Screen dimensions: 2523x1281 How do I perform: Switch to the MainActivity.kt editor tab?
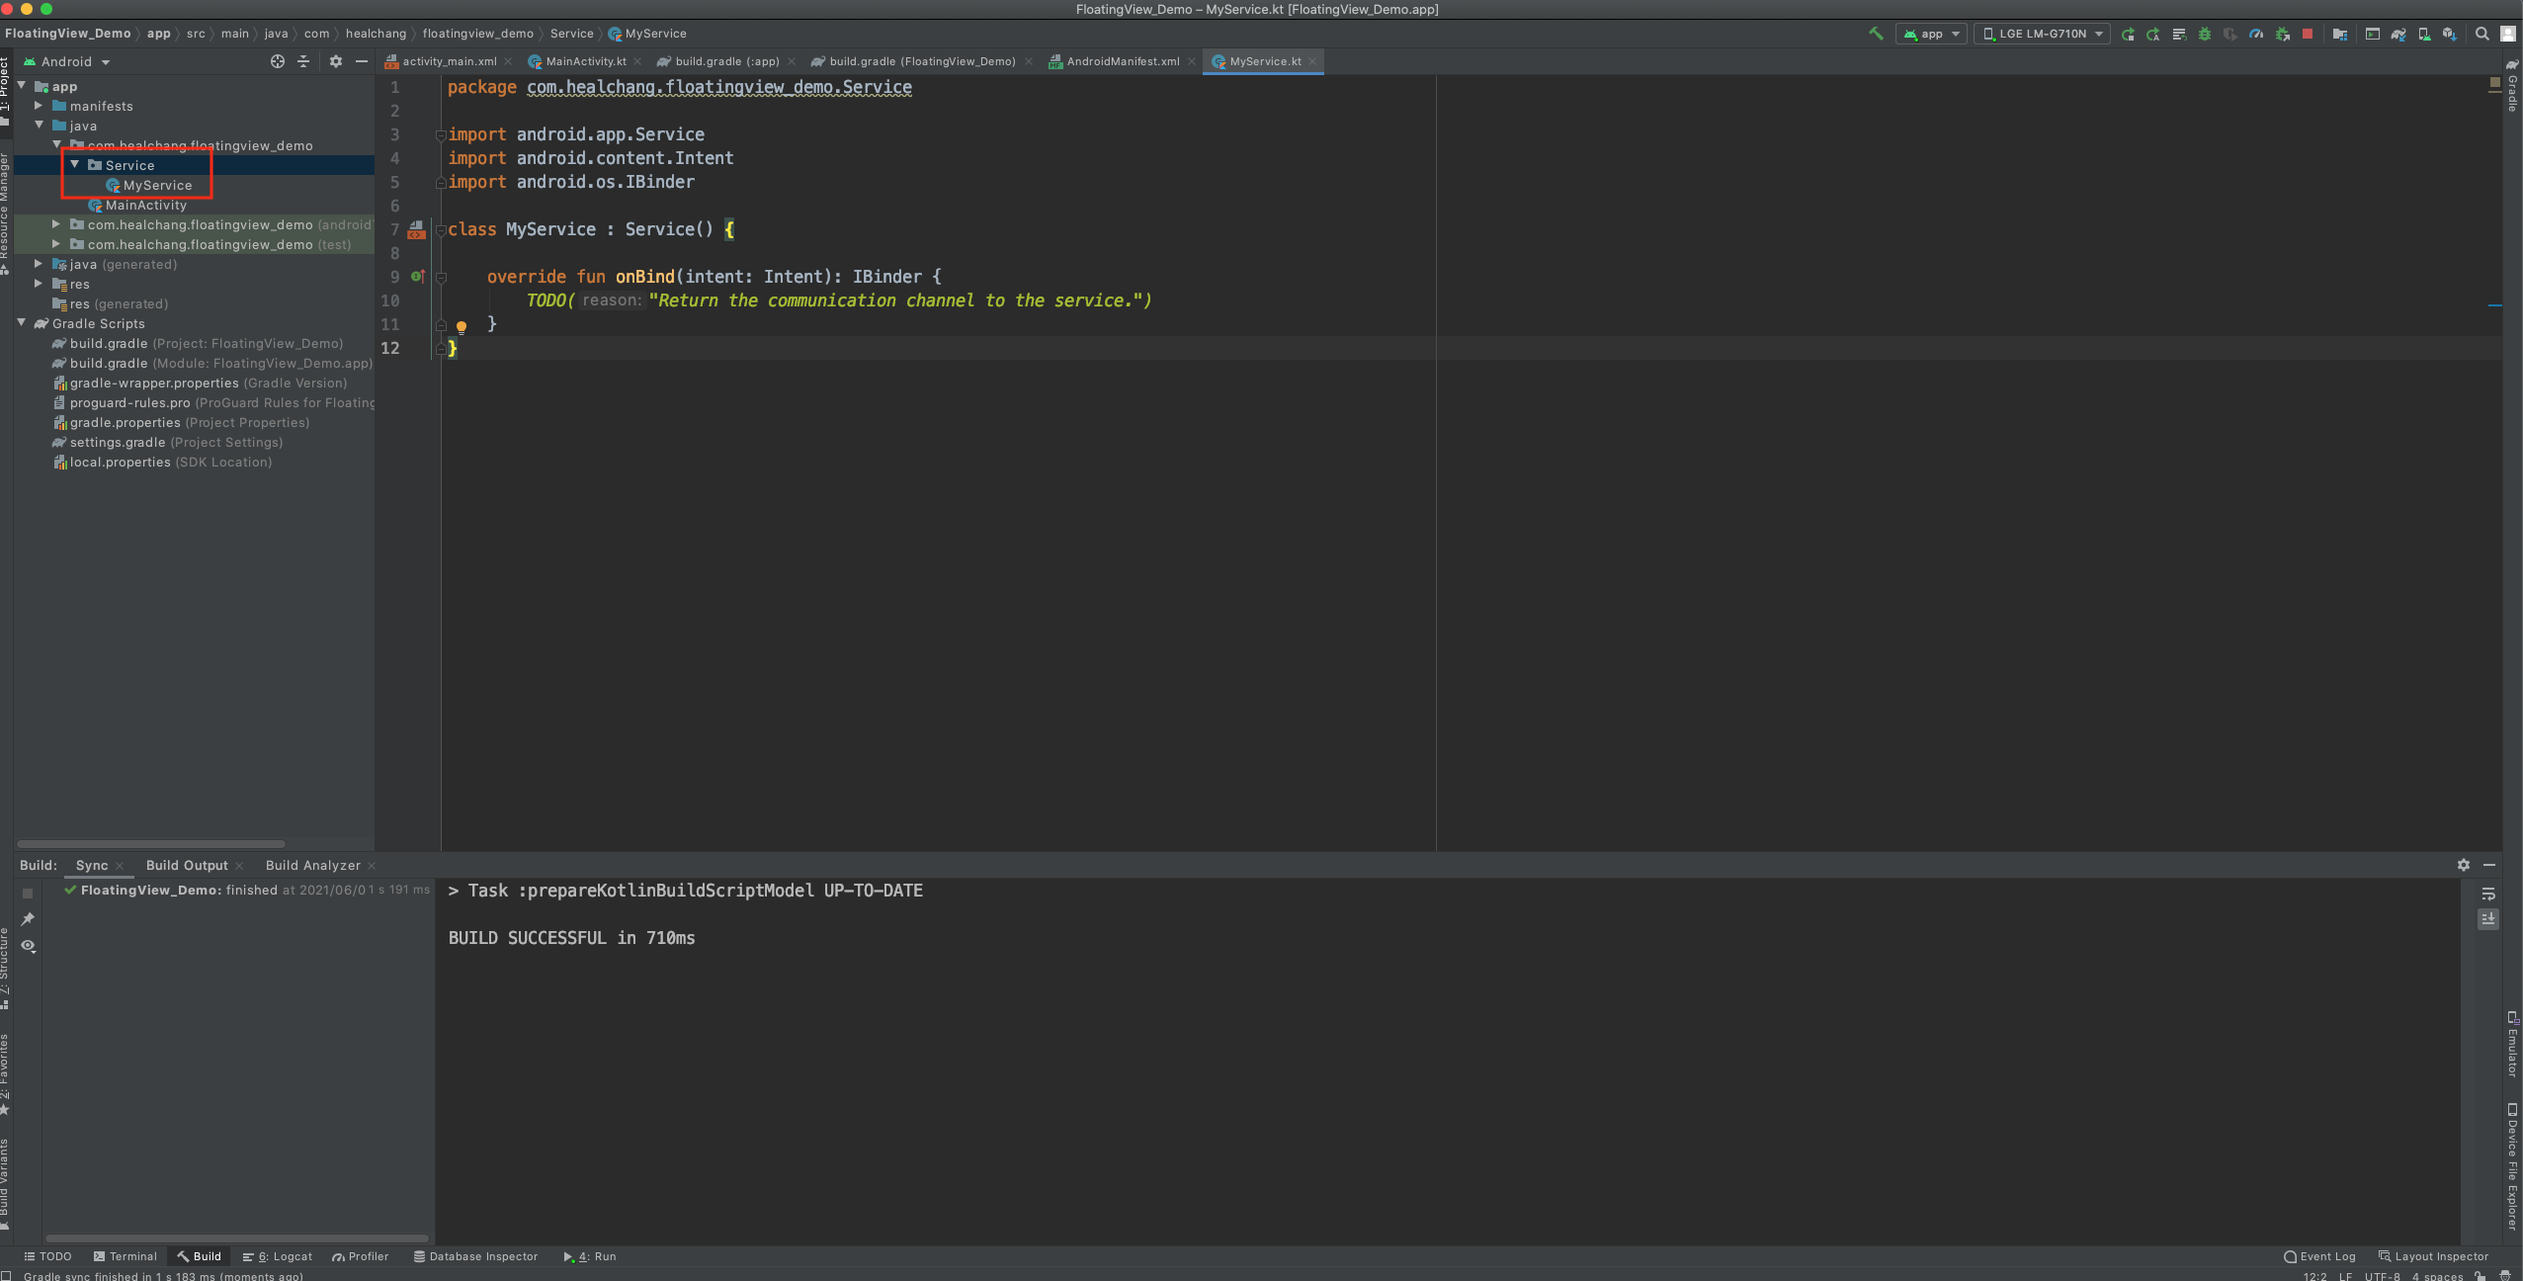pos(585,61)
